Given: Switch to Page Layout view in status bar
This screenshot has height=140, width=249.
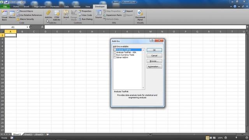Looking at the screenshot, I should (x=211, y=138).
